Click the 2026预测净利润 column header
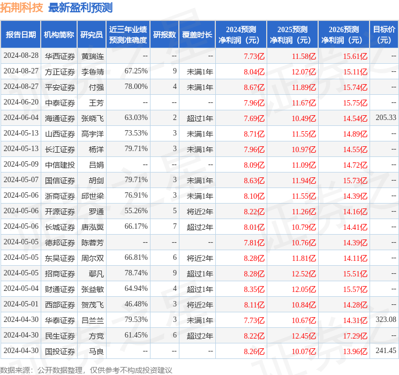The height and width of the screenshot is (375, 399). tap(344, 35)
